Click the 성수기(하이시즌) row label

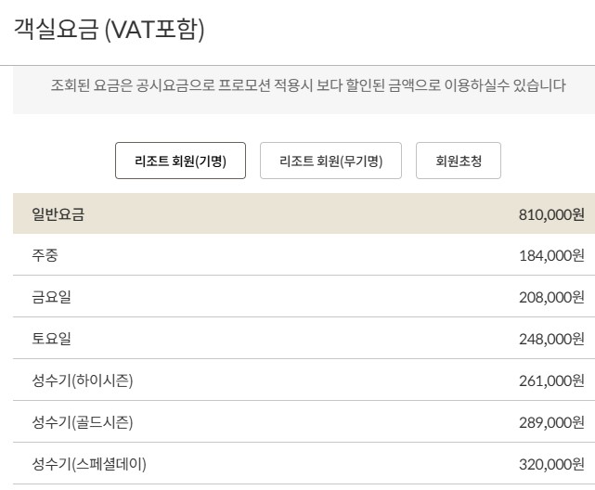83,380
